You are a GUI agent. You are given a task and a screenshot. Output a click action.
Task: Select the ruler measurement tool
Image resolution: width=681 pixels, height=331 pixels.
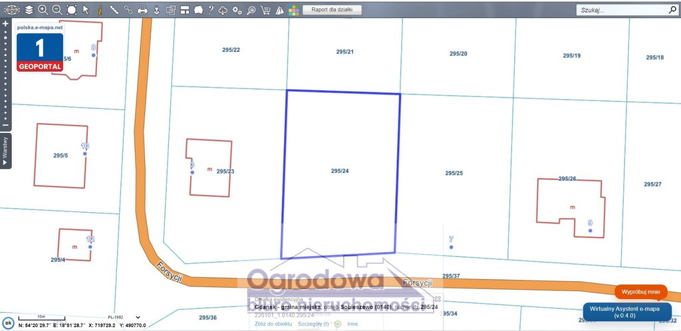tap(114, 9)
